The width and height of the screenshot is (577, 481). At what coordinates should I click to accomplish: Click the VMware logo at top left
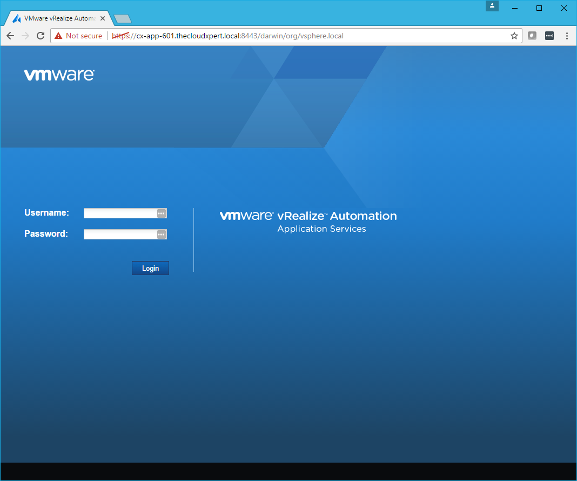pos(59,75)
